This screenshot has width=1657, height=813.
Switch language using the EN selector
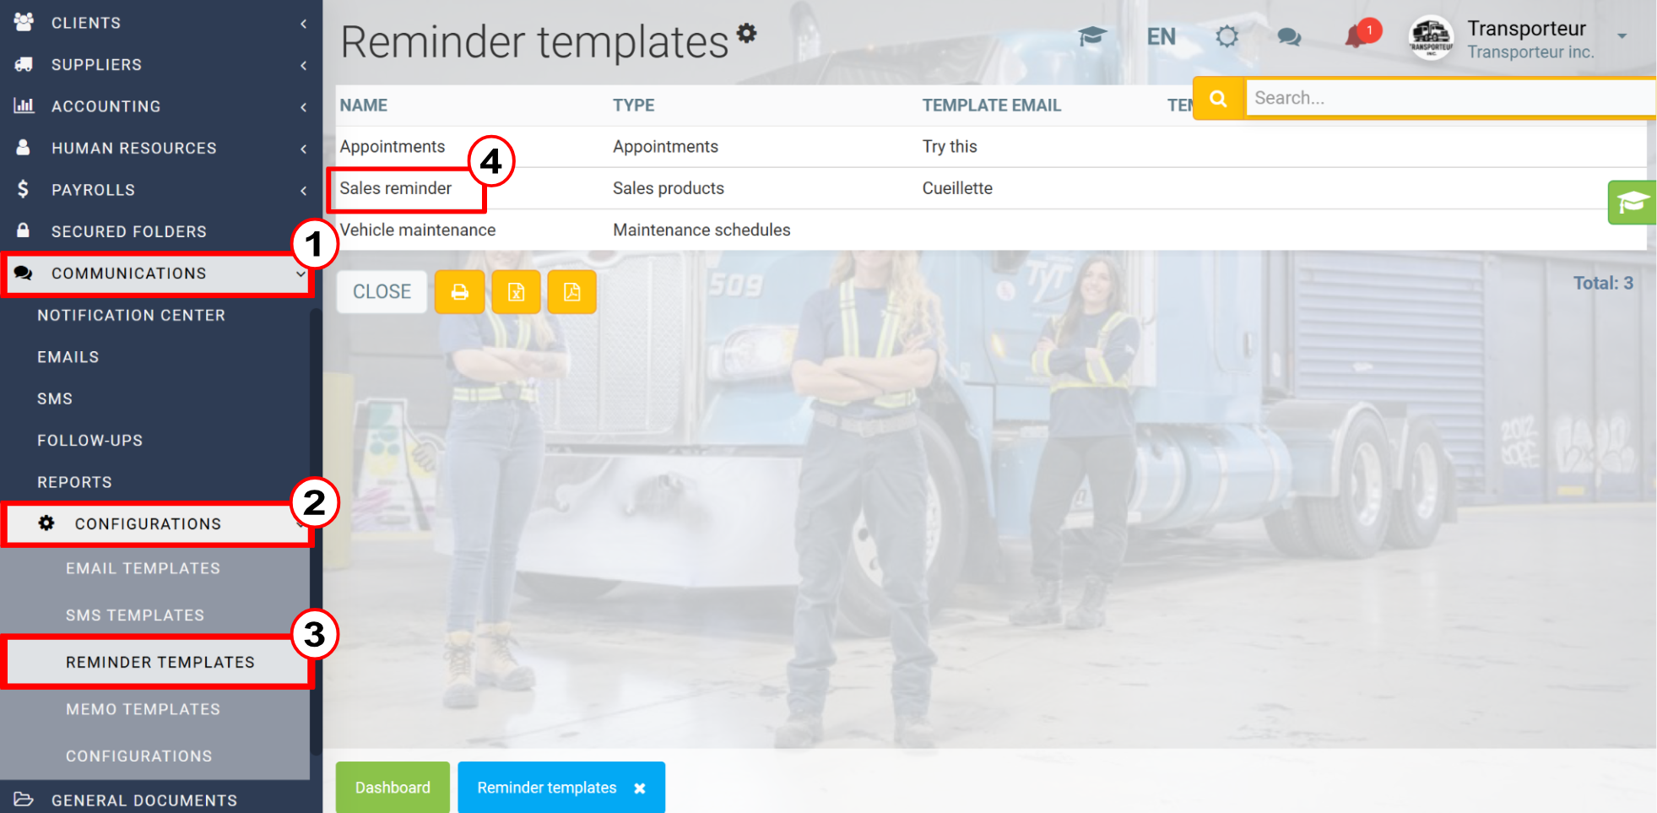pyautogui.click(x=1161, y=36)
